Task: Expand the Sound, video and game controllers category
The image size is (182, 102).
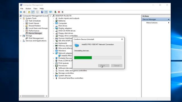Action: [53, 71]
